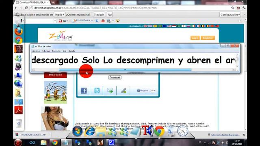The width and height of the screenshot is (260, 146).
Task: Click Notepad horizontal scrollbar thumb
Action: click(x=125, y=70)
